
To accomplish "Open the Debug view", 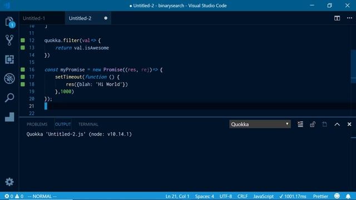I will (9, 79).
